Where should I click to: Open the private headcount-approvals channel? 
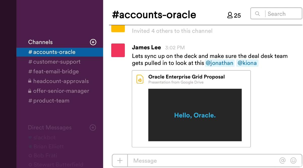61,81
